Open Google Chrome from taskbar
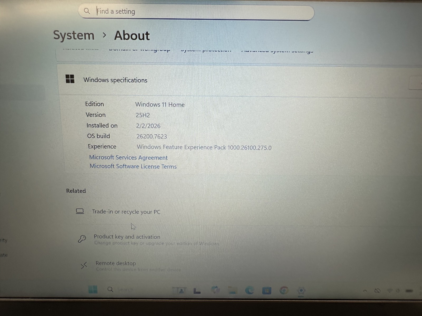Image resolution: width=422 pixels, height=316 pixels. (x=284, y=291)
